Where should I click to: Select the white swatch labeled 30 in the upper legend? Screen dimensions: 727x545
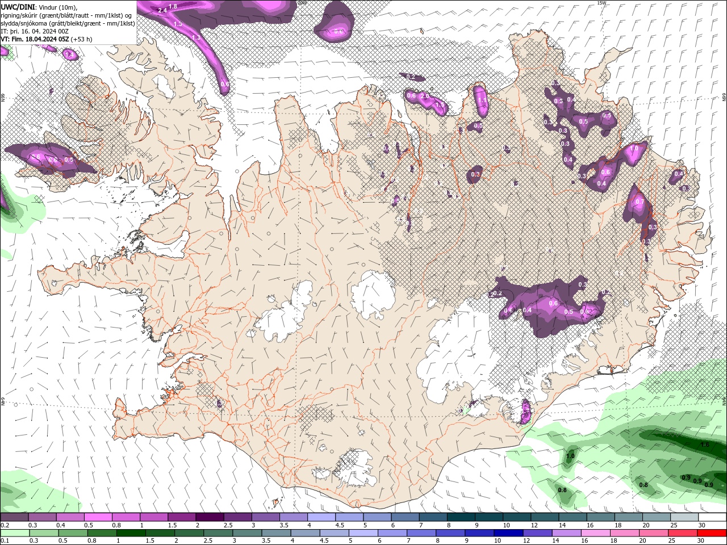coord(712,517)
